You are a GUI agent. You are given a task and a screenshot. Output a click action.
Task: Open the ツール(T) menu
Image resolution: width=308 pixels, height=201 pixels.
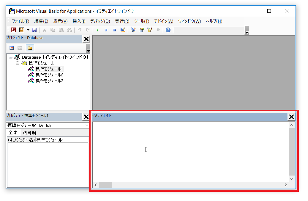[142, 21]
